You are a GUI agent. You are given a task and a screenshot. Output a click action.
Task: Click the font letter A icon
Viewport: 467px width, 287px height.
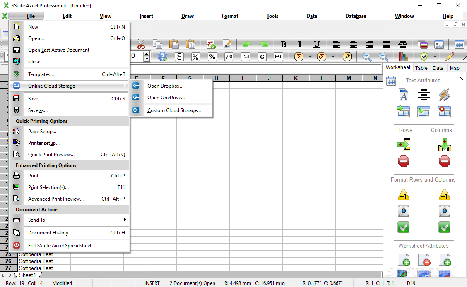(x=403, y=95)
